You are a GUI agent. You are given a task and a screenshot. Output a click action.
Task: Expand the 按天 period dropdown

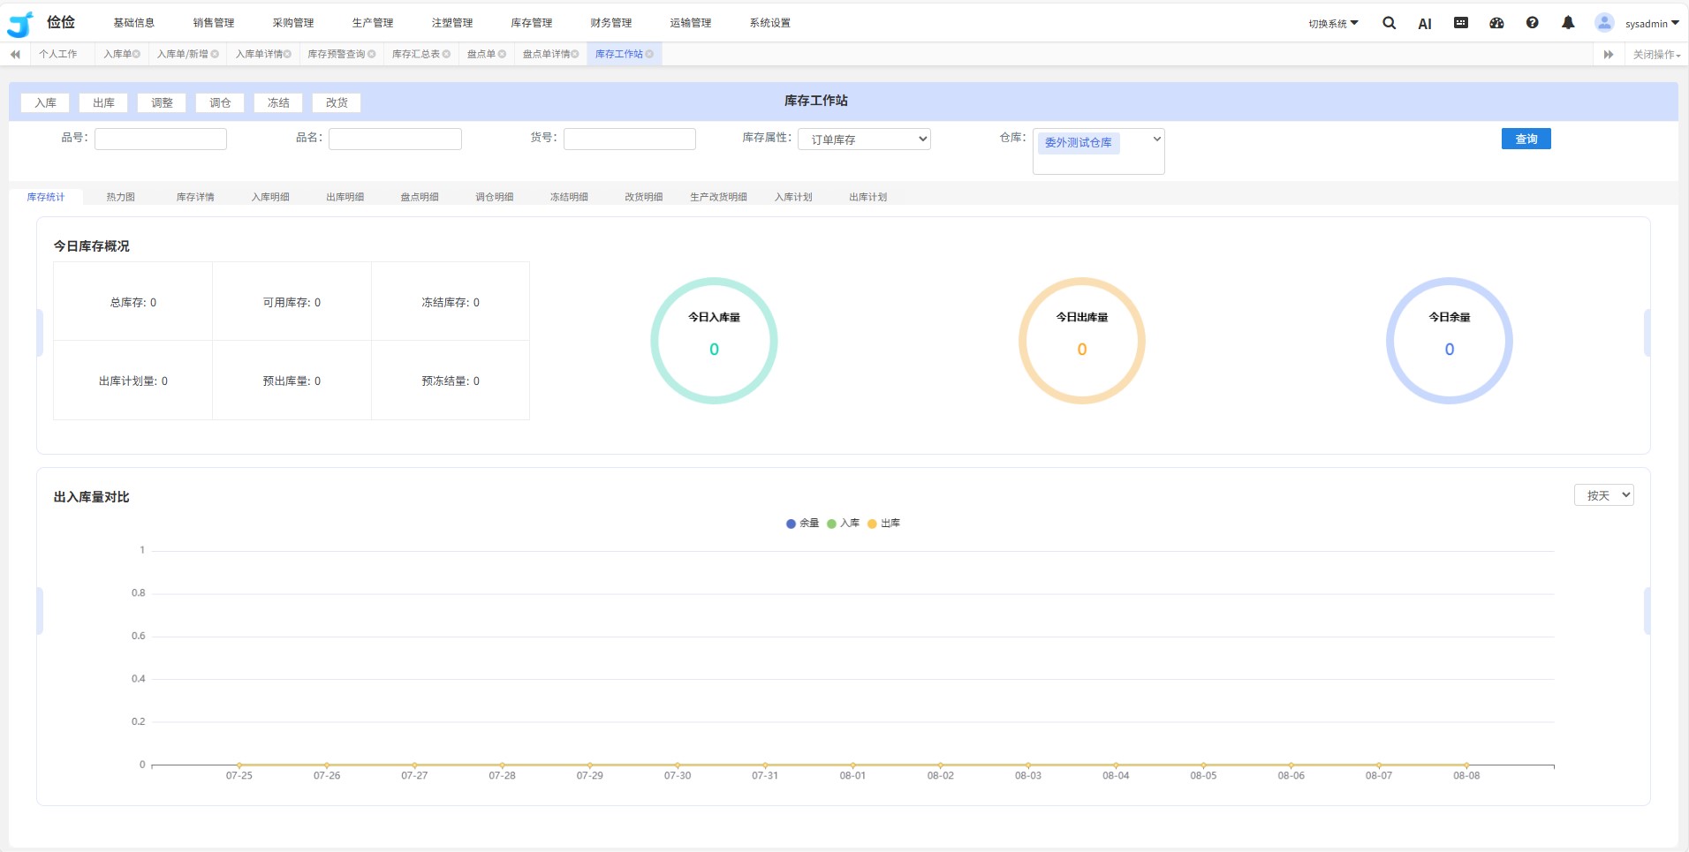(1603, 495)
